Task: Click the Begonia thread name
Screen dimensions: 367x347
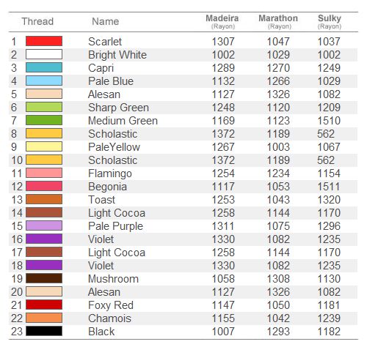Action: (107, 187)
